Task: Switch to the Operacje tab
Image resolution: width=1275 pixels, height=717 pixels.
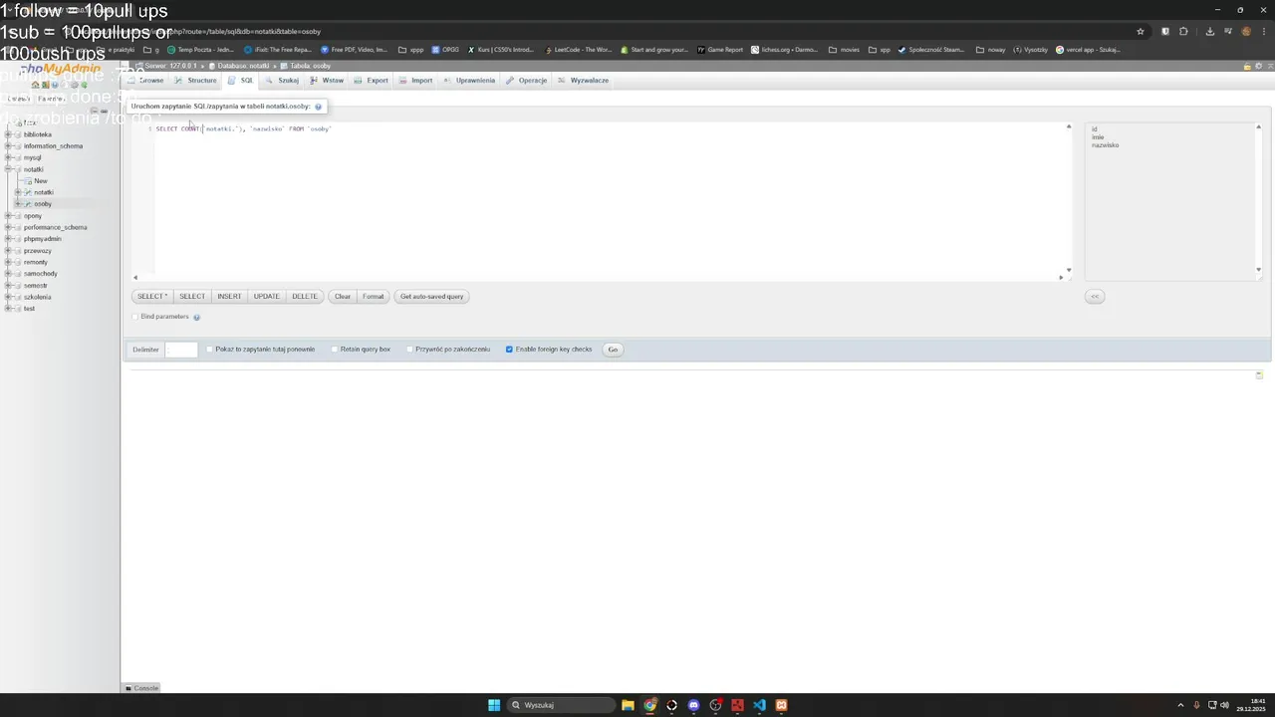Action: 526,80
